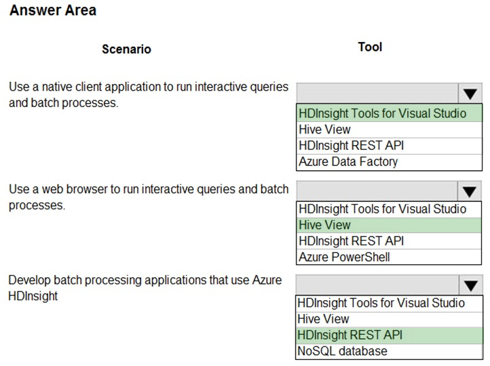
Task: Choose Hive View in the third dropdown list
Action: pos(389,319)
